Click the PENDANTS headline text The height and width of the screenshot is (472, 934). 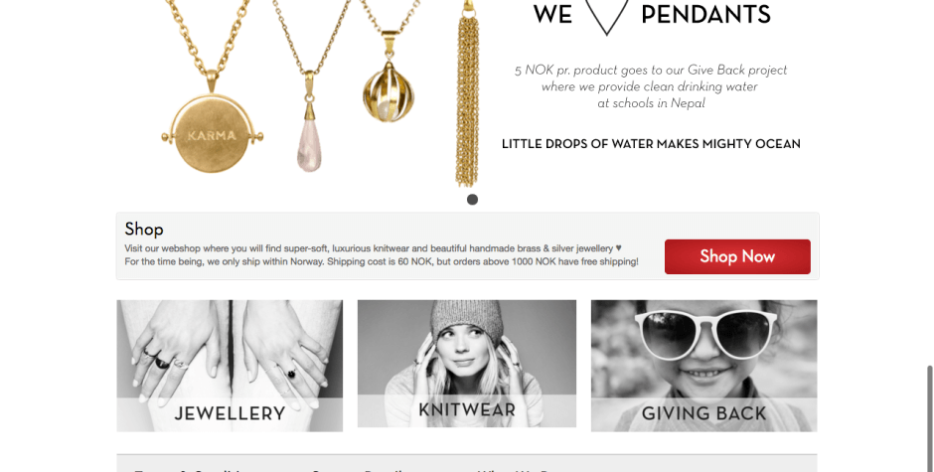pyautogui.click(x=705, y=14)
